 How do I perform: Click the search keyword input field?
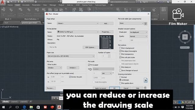pyautogui.click(x=122, y=2)
